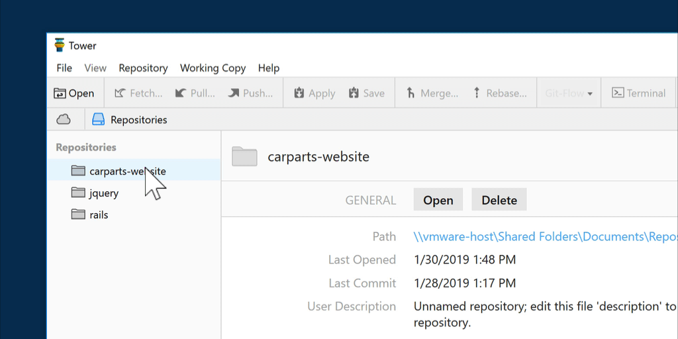The height and width of the screenshot is (339, 678).
Task: Click the Fetch toolbar icon
Action: pos(120,93)
